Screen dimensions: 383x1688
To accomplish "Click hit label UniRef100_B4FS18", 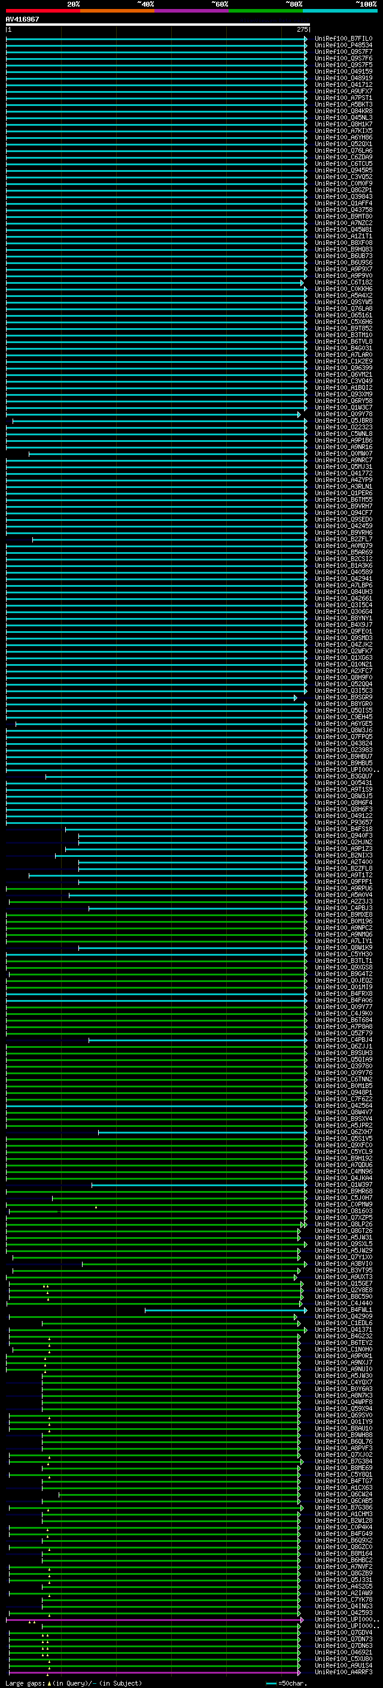I will click(x=343, y=829).
